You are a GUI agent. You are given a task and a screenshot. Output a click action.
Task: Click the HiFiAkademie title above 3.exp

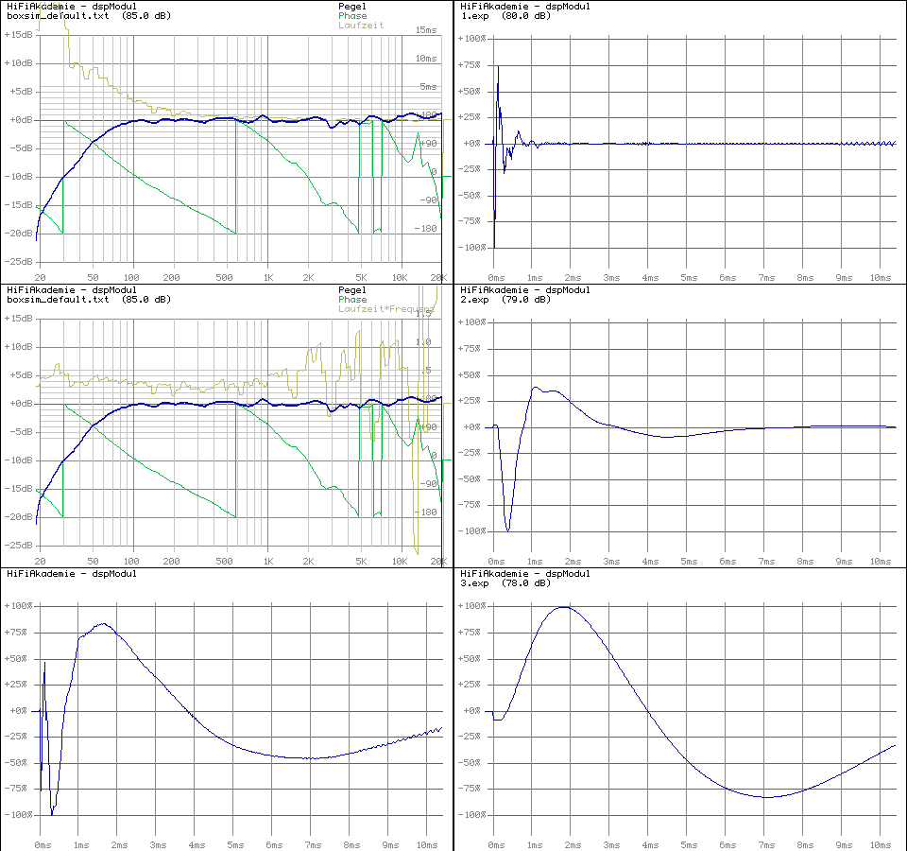pos(524,574)
